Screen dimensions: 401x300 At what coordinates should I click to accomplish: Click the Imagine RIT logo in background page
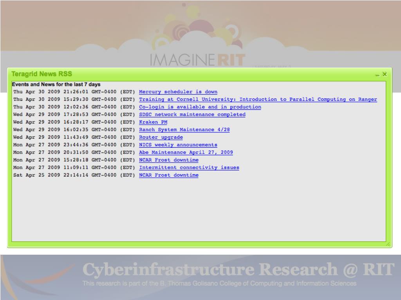tap(197, 60)
